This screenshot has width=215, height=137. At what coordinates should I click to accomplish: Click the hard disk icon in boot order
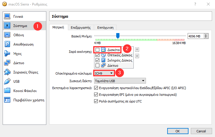pos(103,60)
